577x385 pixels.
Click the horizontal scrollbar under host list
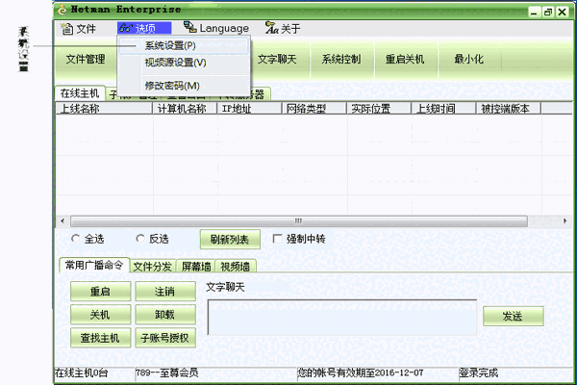tap(298, 221)
